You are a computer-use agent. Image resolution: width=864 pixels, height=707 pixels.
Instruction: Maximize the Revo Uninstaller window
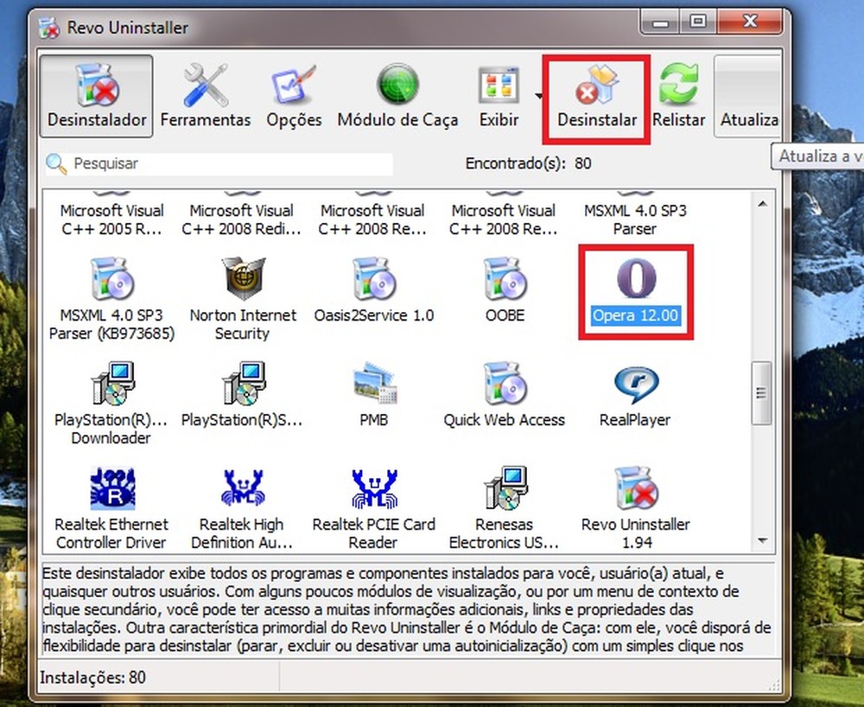(698, 22)
